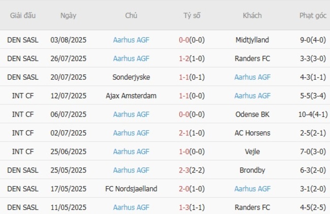Click the 10-4(4-1) corner stat cell
Viewport: 330px width, 214px height.
tap(313, 114)
